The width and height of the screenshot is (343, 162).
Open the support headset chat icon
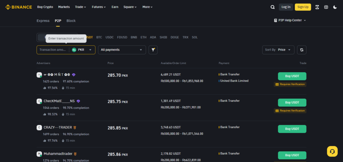tap(332, 151)
